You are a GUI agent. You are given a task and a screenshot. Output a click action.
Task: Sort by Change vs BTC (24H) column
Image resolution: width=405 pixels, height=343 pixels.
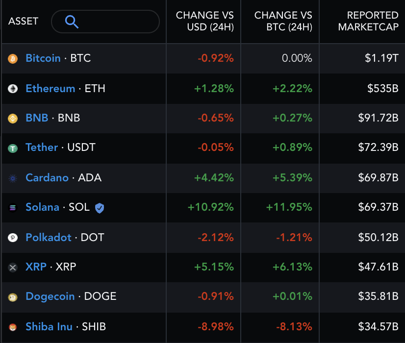click(x=283, y=21)
